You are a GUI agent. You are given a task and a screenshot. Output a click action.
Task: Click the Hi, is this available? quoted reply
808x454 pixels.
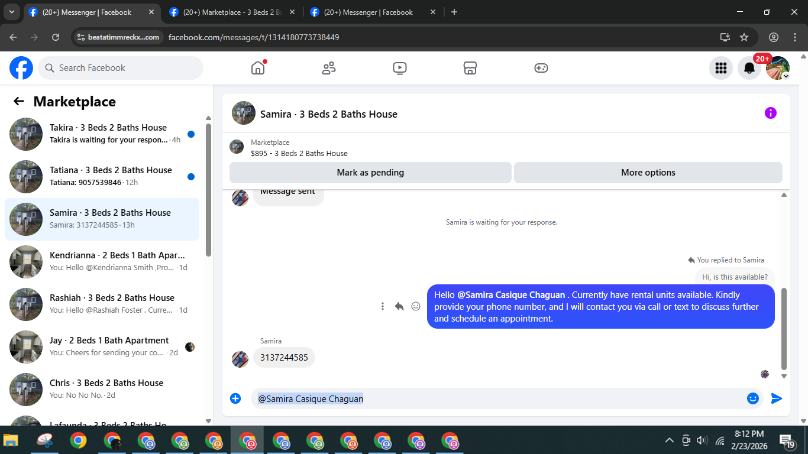tap(735, 277)
